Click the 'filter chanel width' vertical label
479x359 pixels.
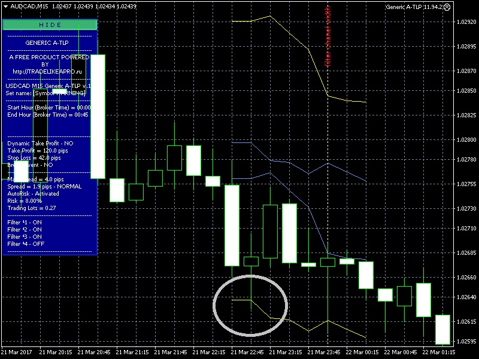click(x=328, y=36)
